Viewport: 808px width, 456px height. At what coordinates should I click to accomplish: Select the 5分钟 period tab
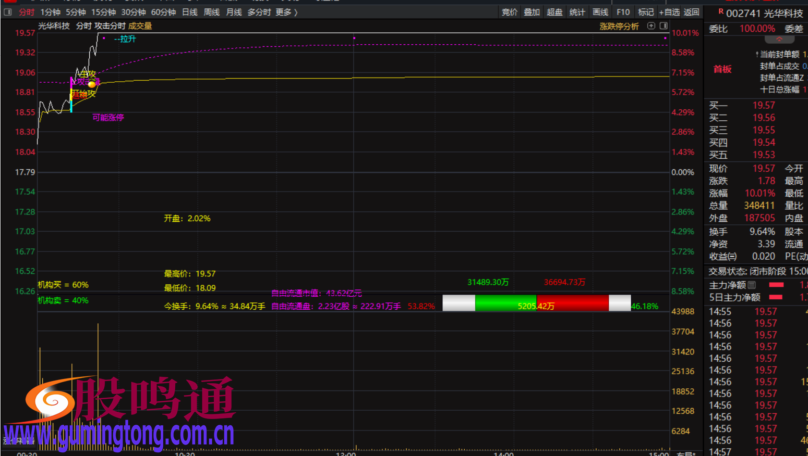[x=76, y=12]
